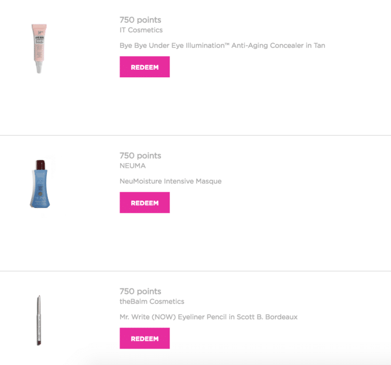Click theBalm Cosmetics brand name
The height and width of the screenshot is (365, 391).
point(152,302)
